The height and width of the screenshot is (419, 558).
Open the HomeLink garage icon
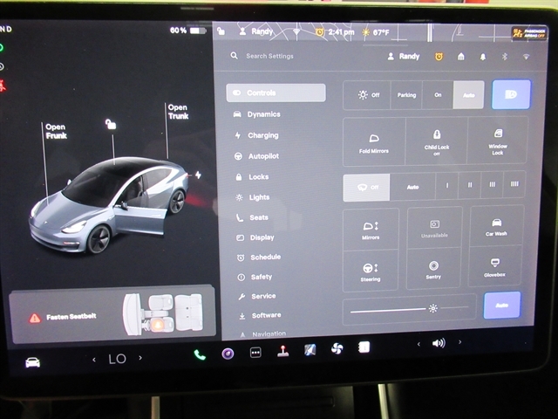(x=461, y=56)
